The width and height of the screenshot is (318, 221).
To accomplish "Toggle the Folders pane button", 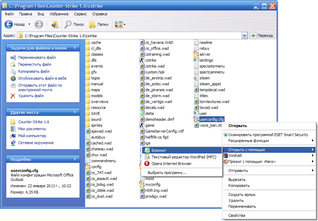I will [x=99, y=24].
